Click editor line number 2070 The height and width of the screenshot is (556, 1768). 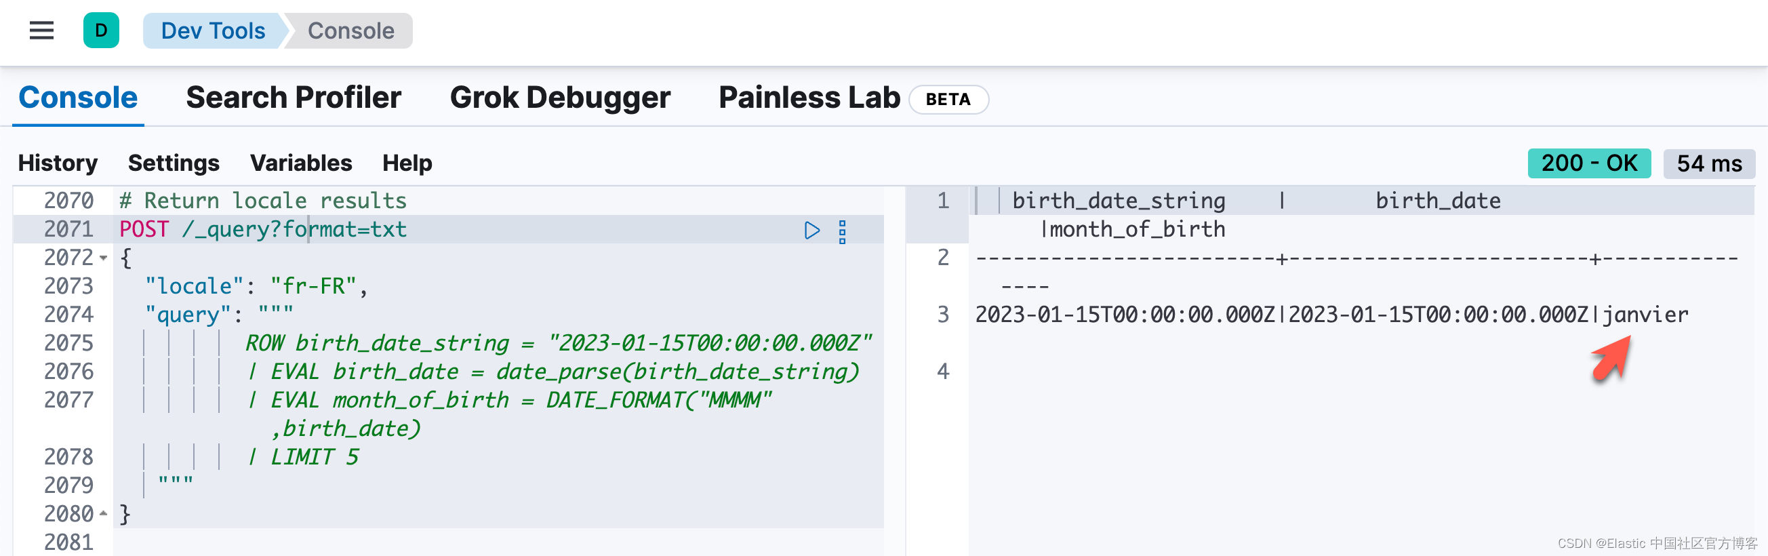(x=68, y=201)
